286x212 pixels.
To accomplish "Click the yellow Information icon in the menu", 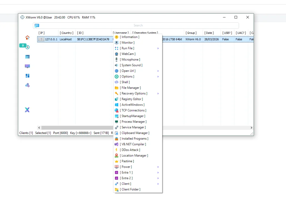I will click(116, 37).
